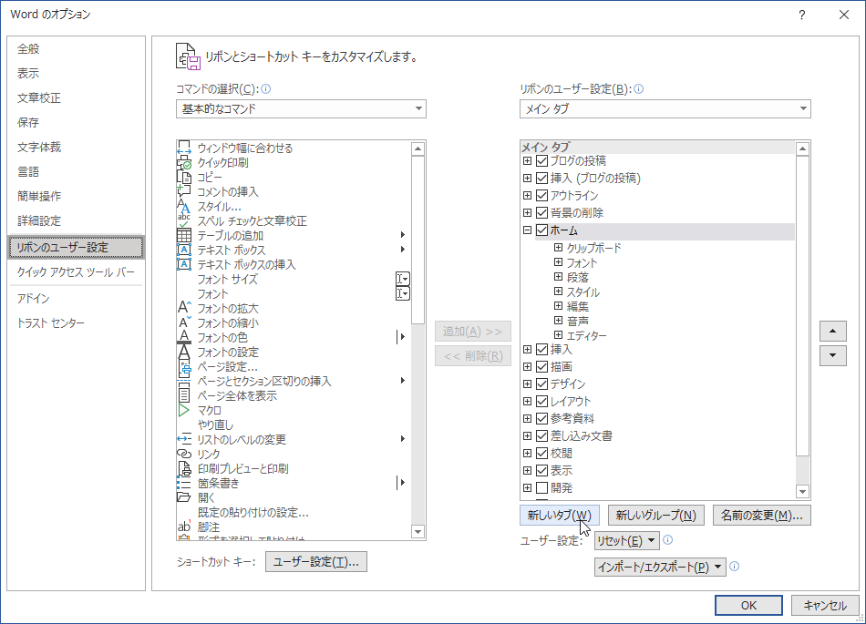Click the ショートカット キー ユーザー設定 button

[x=316, y=562]
